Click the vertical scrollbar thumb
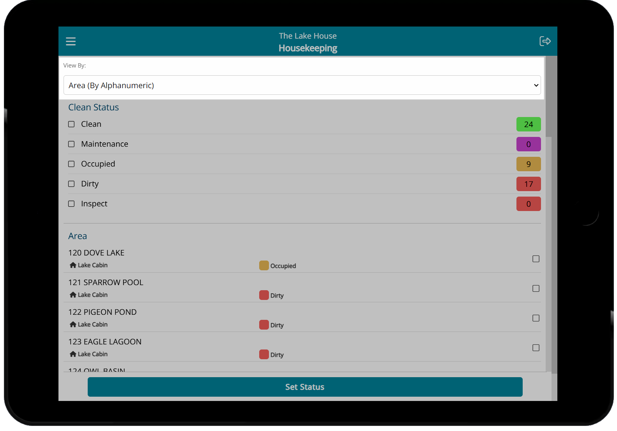Screen dimensions: 617x431 pos(549,97)
